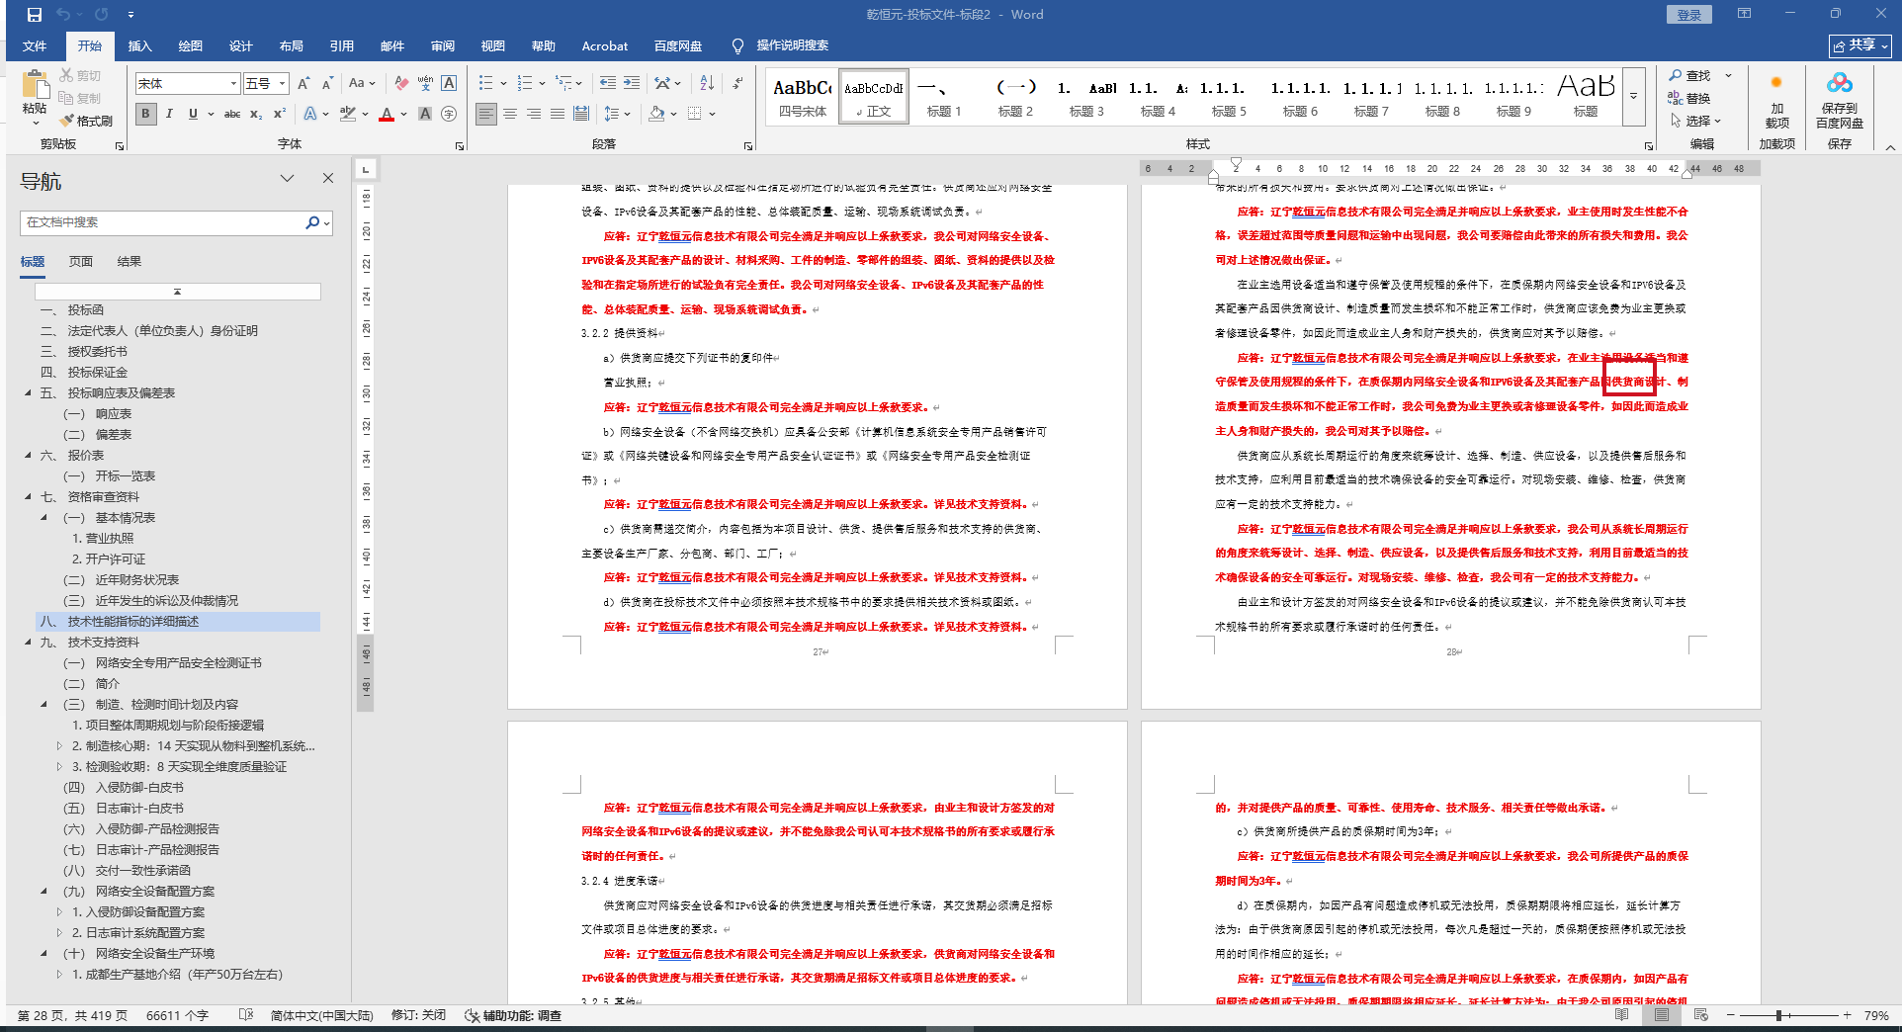Apply the 标题 1 style

coord(944,97)
